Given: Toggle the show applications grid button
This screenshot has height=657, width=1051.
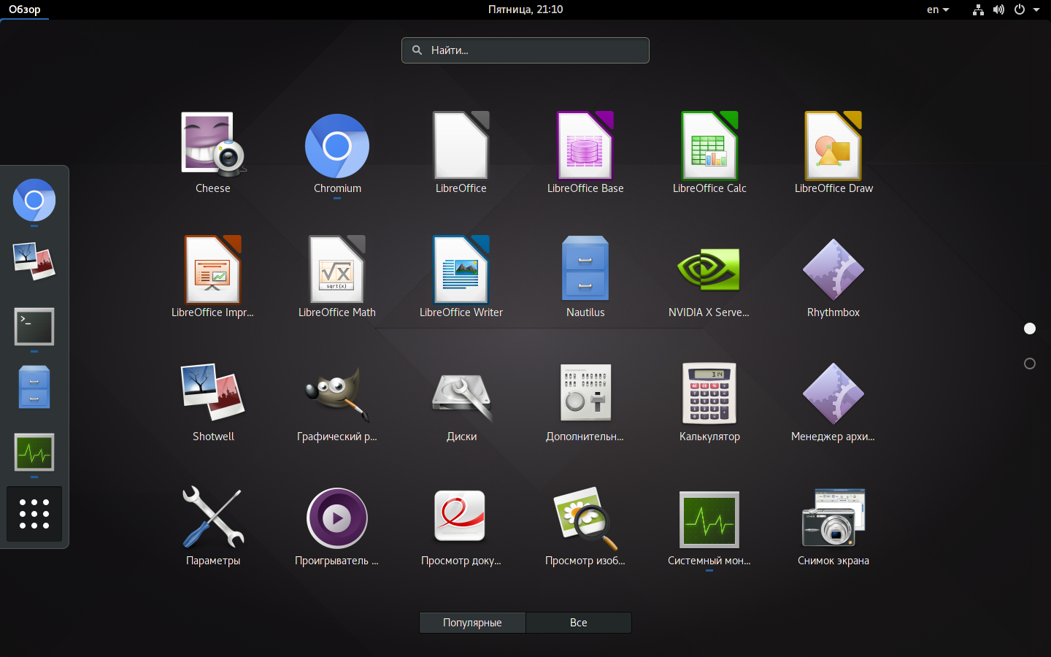Looking at the screenshot, I should click(34, 514).
